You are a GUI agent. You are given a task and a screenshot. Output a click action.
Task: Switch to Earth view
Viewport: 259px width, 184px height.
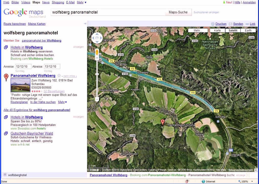pyautogui.click(x=248, y=30)
